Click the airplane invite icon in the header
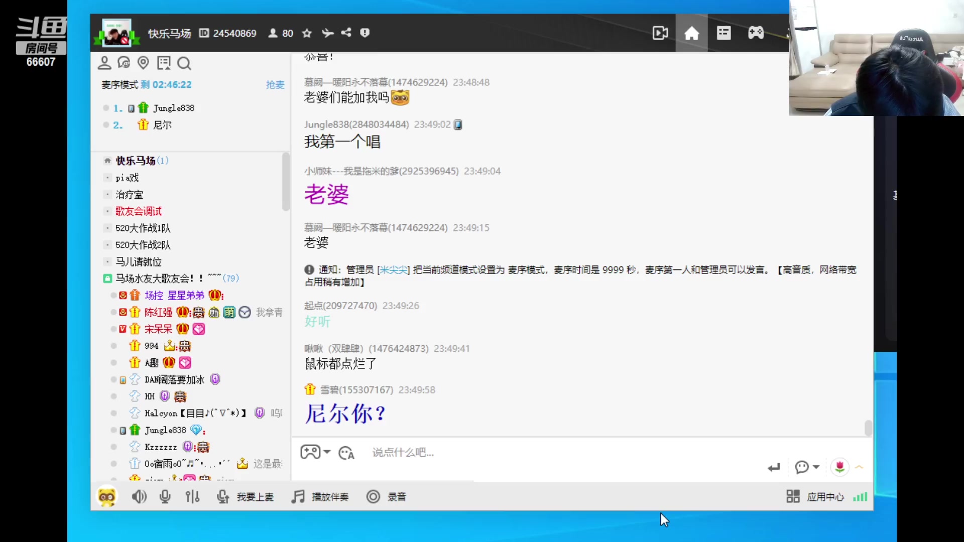The image size is (964, 542). pyautogui.click(x=327, y=33)
